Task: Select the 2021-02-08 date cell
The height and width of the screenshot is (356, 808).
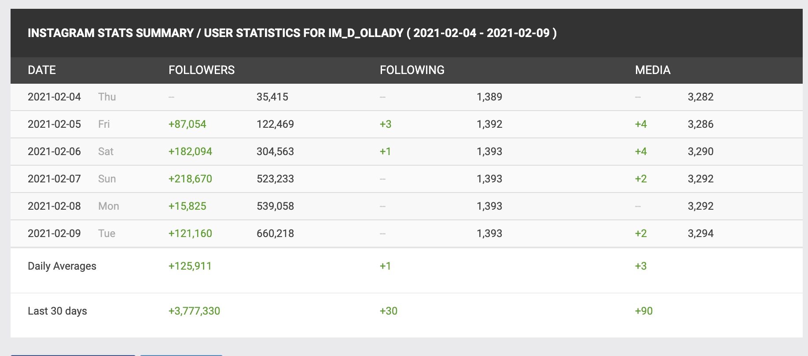Action: coord(54,206)
